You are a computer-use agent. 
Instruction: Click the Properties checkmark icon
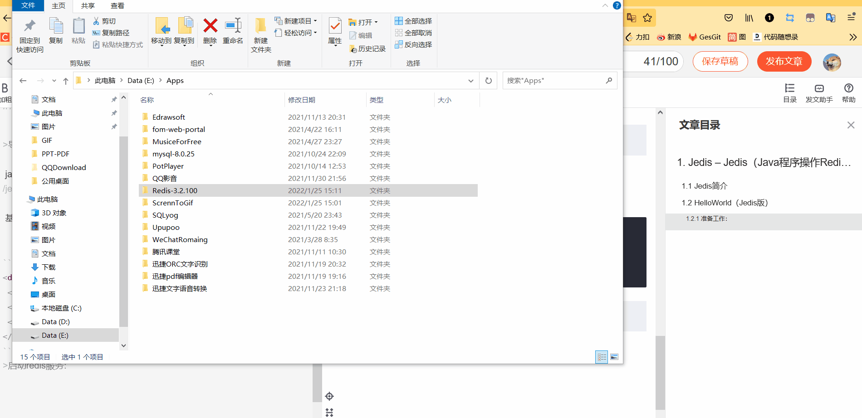(x=335, y=26)
